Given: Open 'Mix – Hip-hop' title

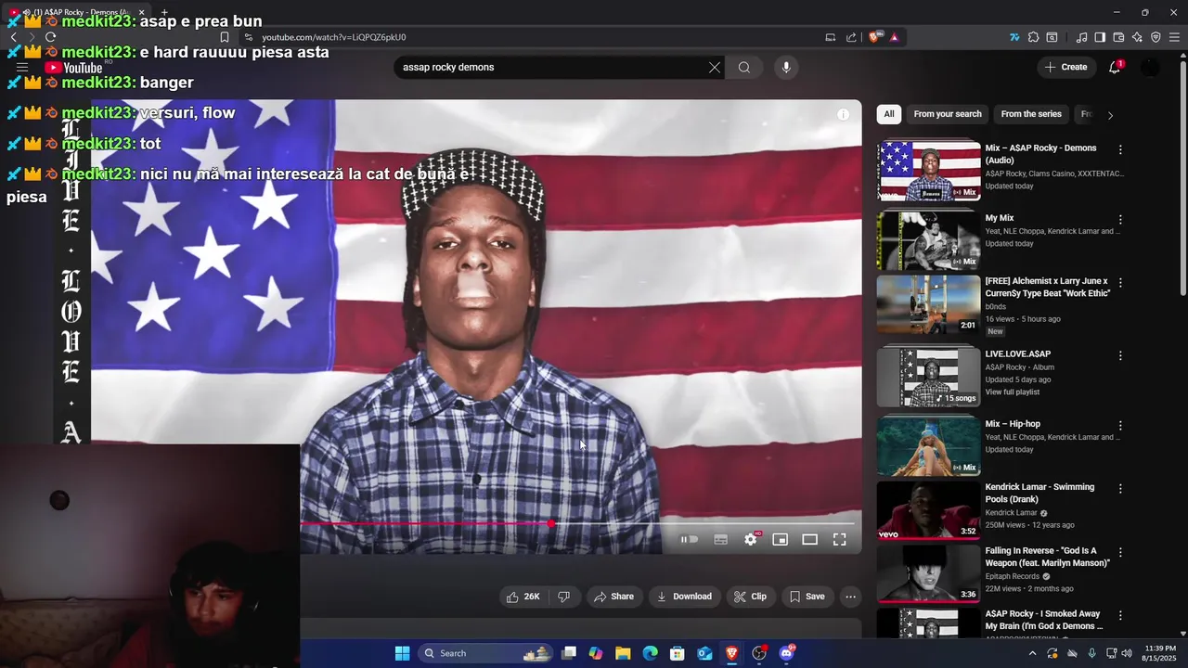Looking at the screenshot, I should click(x=1013, y=424).
